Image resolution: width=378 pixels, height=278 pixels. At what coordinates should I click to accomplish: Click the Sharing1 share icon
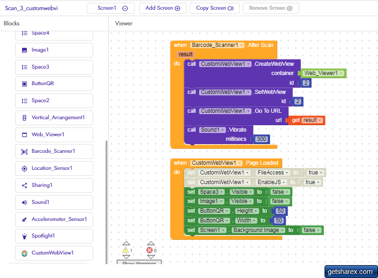(24, 185)
